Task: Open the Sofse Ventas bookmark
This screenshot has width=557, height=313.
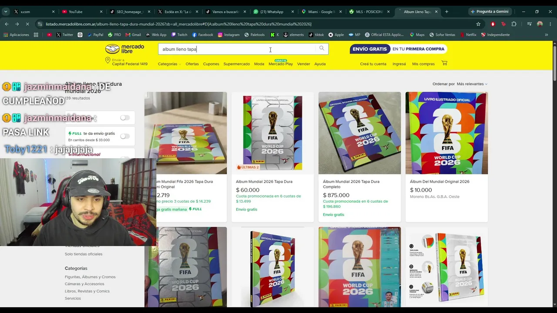Action: pos(442,35)
